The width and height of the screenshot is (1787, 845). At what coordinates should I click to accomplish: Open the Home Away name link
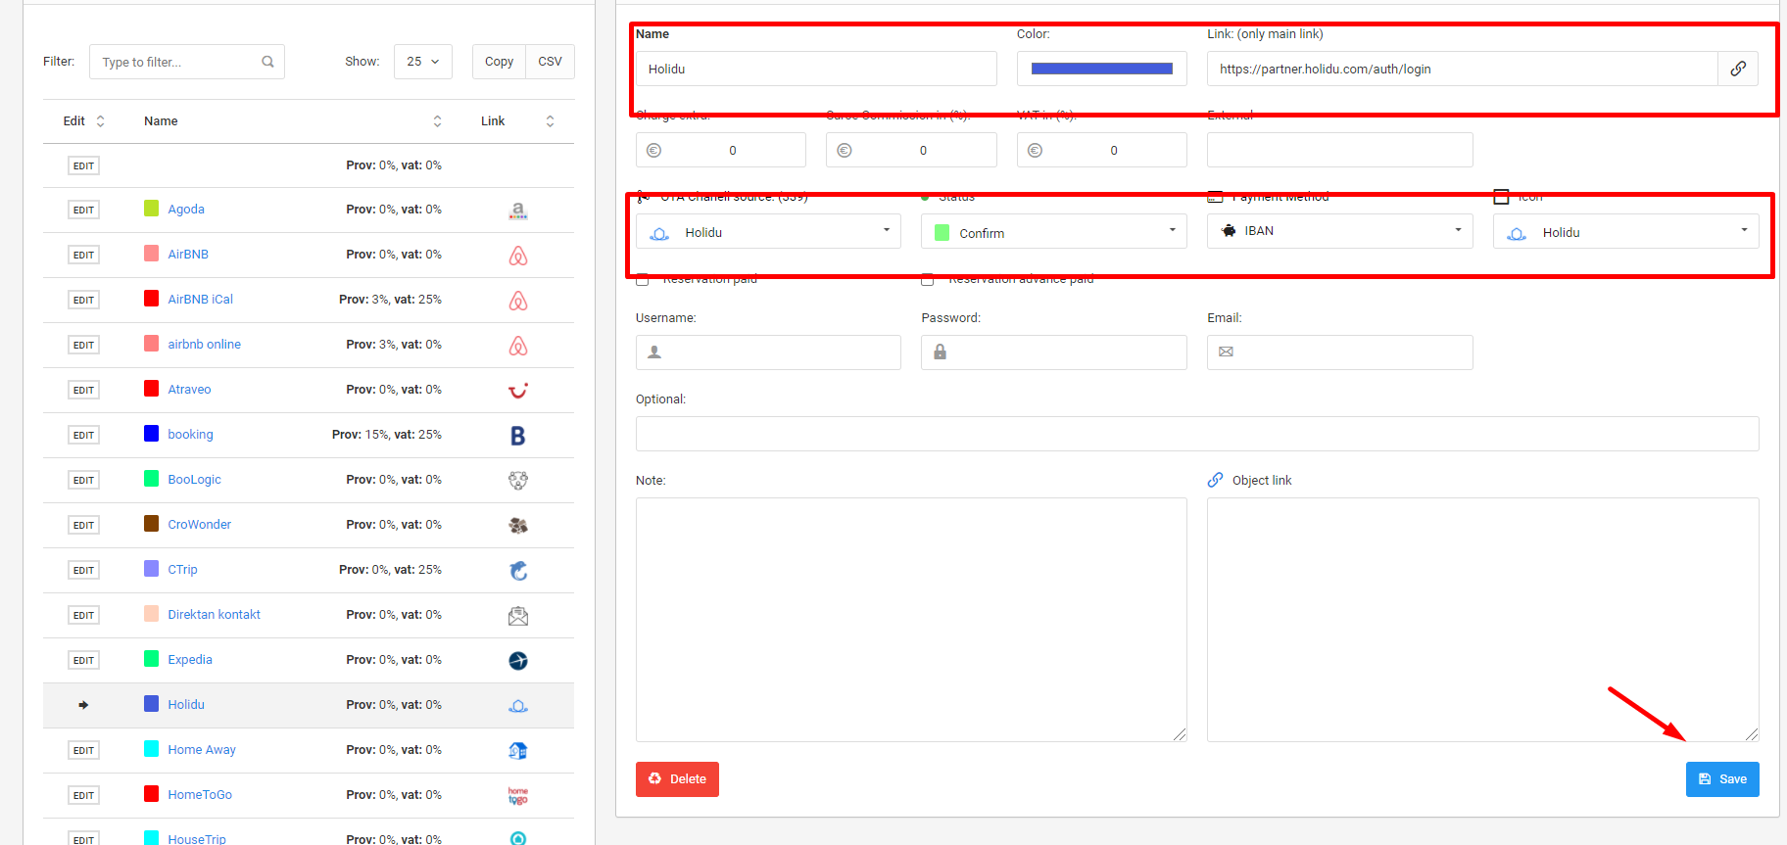(202, 750)
